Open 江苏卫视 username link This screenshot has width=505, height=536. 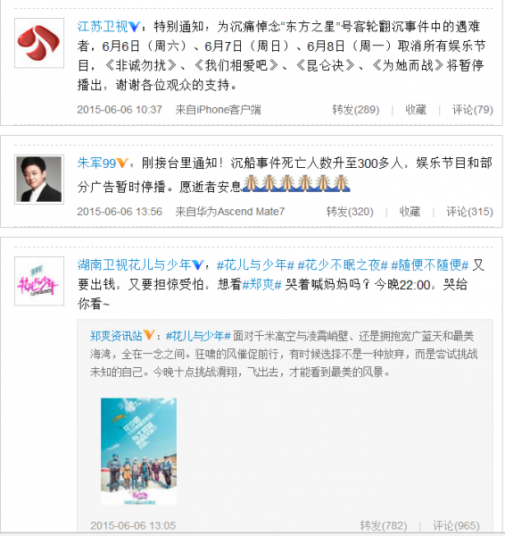click(103, 27)
